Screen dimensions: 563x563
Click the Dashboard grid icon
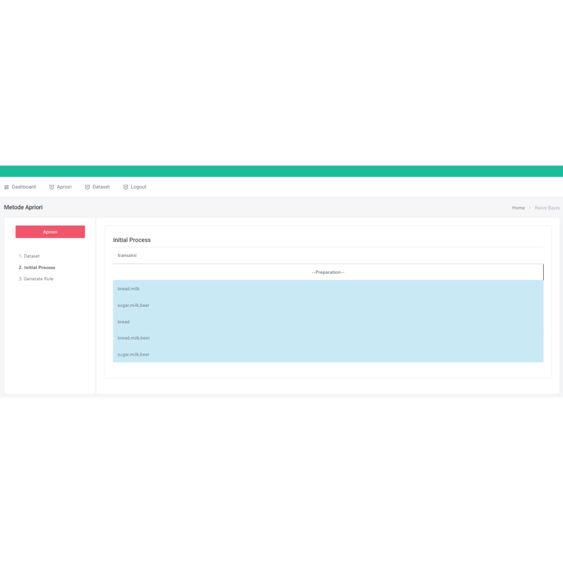7,187
